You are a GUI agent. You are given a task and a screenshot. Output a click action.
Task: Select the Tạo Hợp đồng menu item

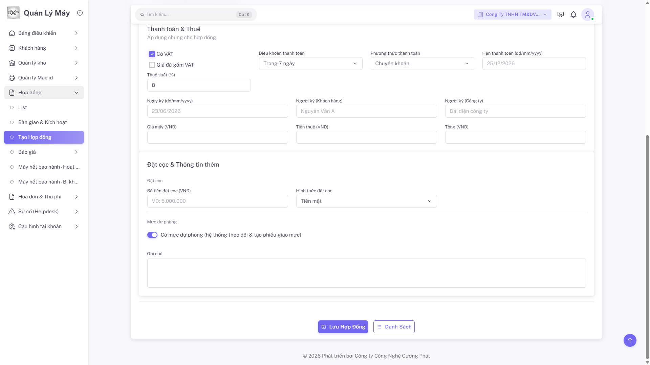44,137
